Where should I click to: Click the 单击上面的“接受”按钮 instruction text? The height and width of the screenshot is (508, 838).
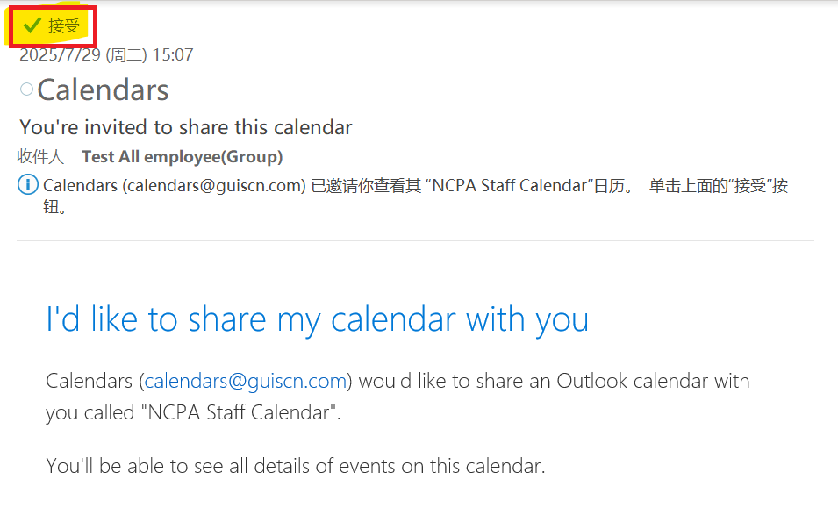718,186
